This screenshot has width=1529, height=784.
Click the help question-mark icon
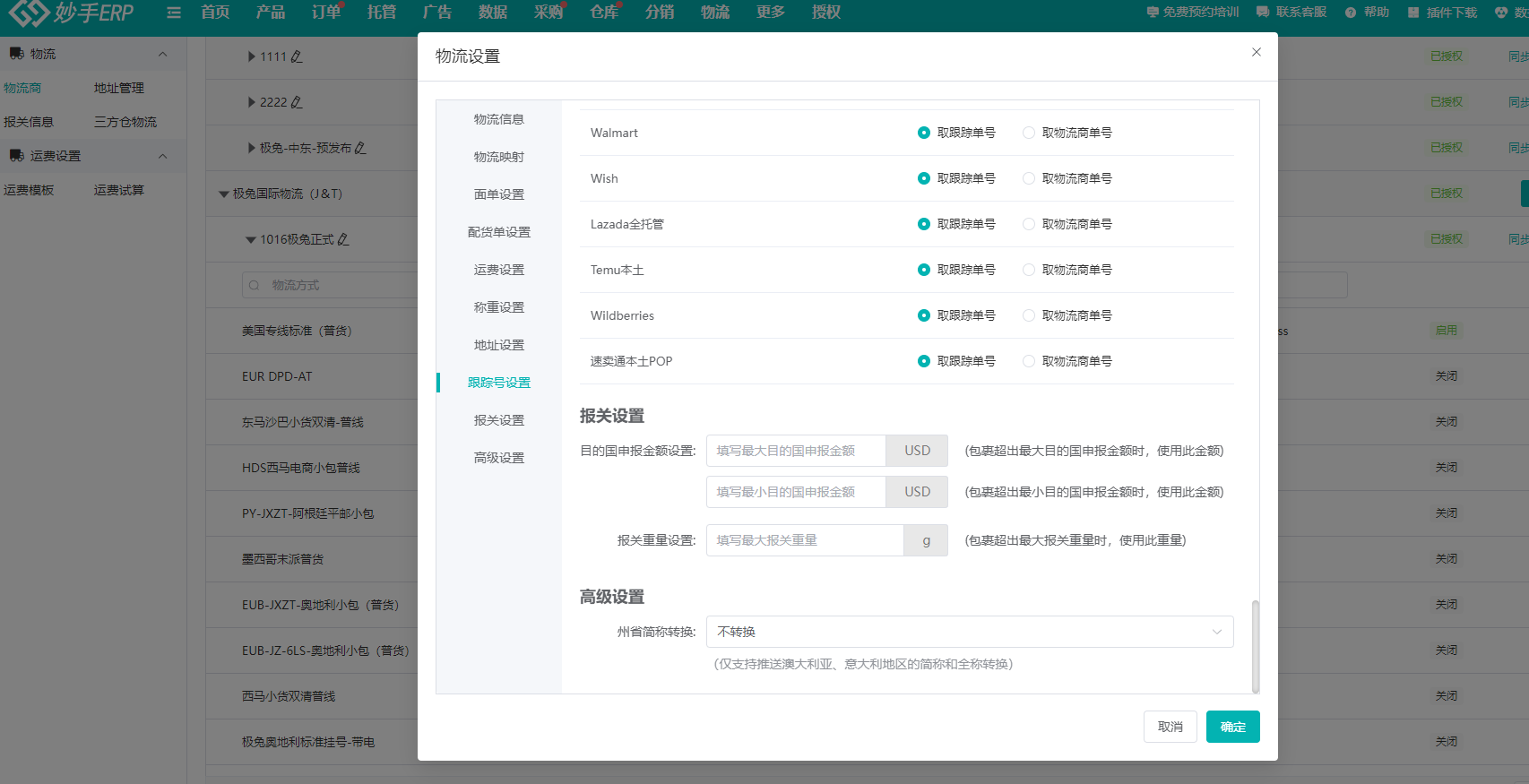click(1351, 13)
